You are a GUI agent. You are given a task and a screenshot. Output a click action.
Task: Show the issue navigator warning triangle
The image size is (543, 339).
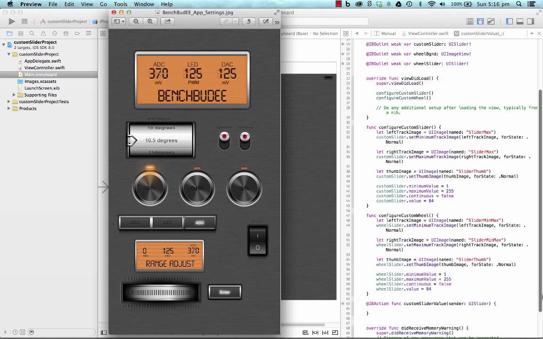tap(43, 33)
